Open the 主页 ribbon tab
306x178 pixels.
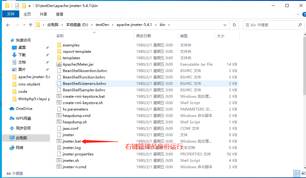coord(27,14)
